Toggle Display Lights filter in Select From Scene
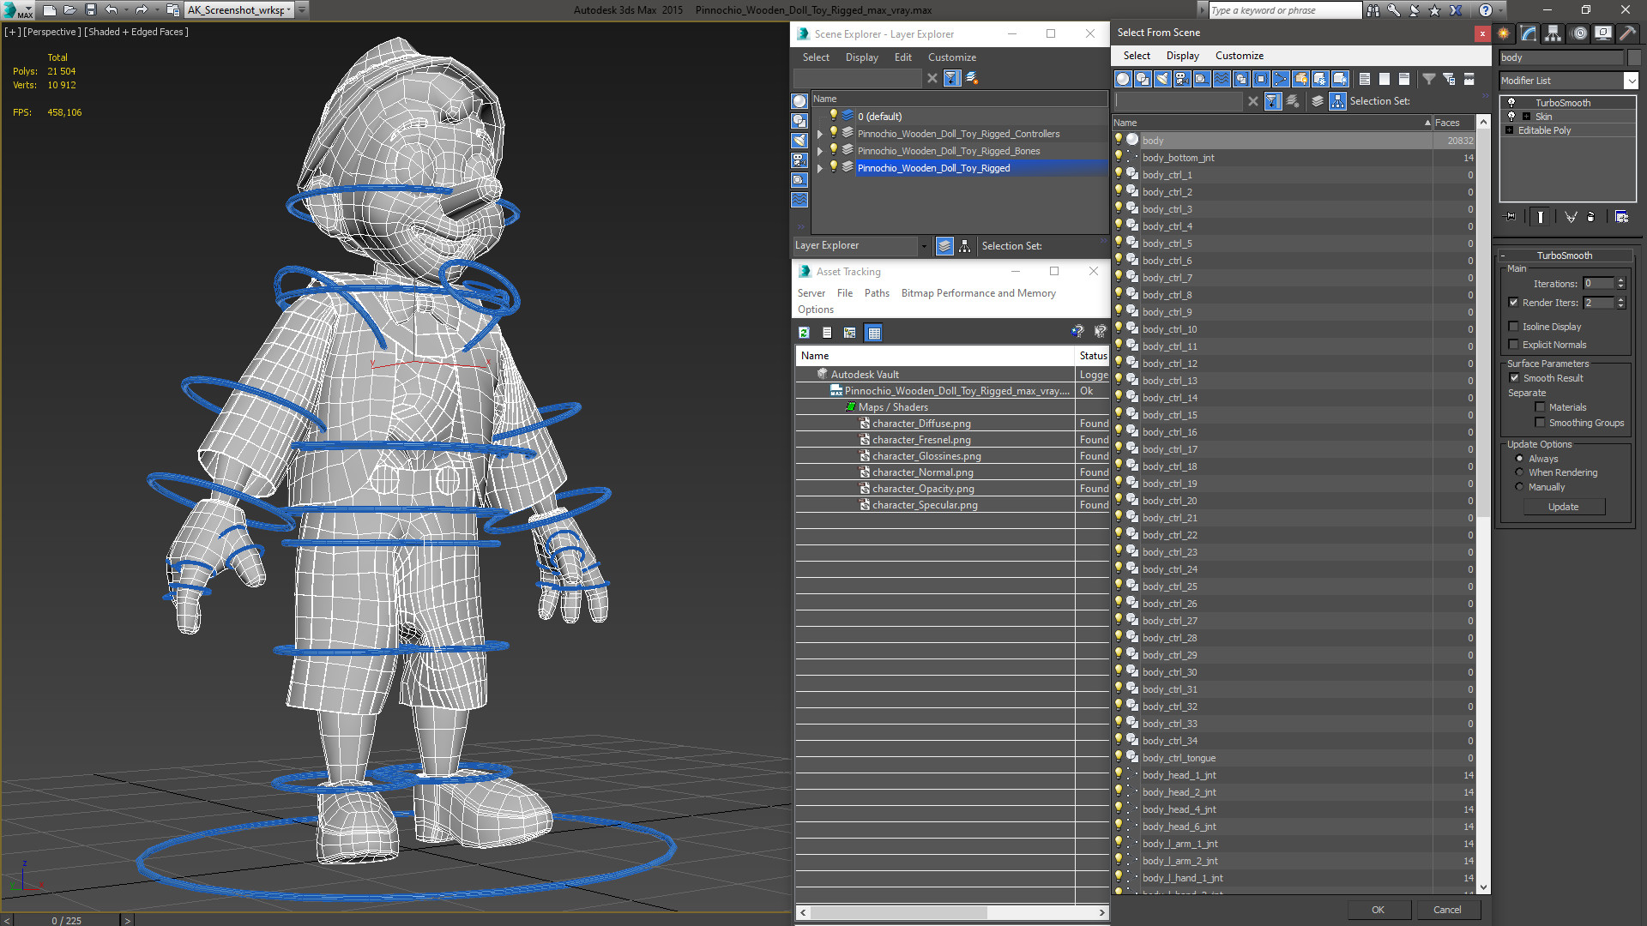This screenshot has width=1647, height=926. [1162, 79]
